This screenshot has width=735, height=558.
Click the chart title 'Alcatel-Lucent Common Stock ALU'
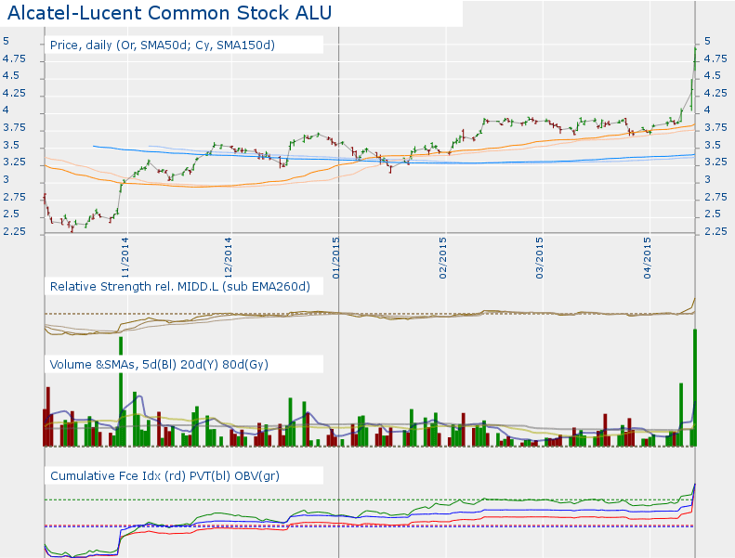click(x=170, y=13)
